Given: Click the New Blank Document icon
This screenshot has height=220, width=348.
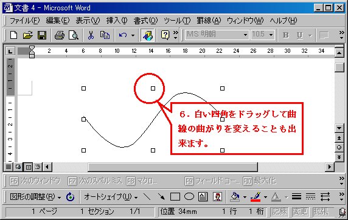Looking at the screenshot, I should pos(14,35).
